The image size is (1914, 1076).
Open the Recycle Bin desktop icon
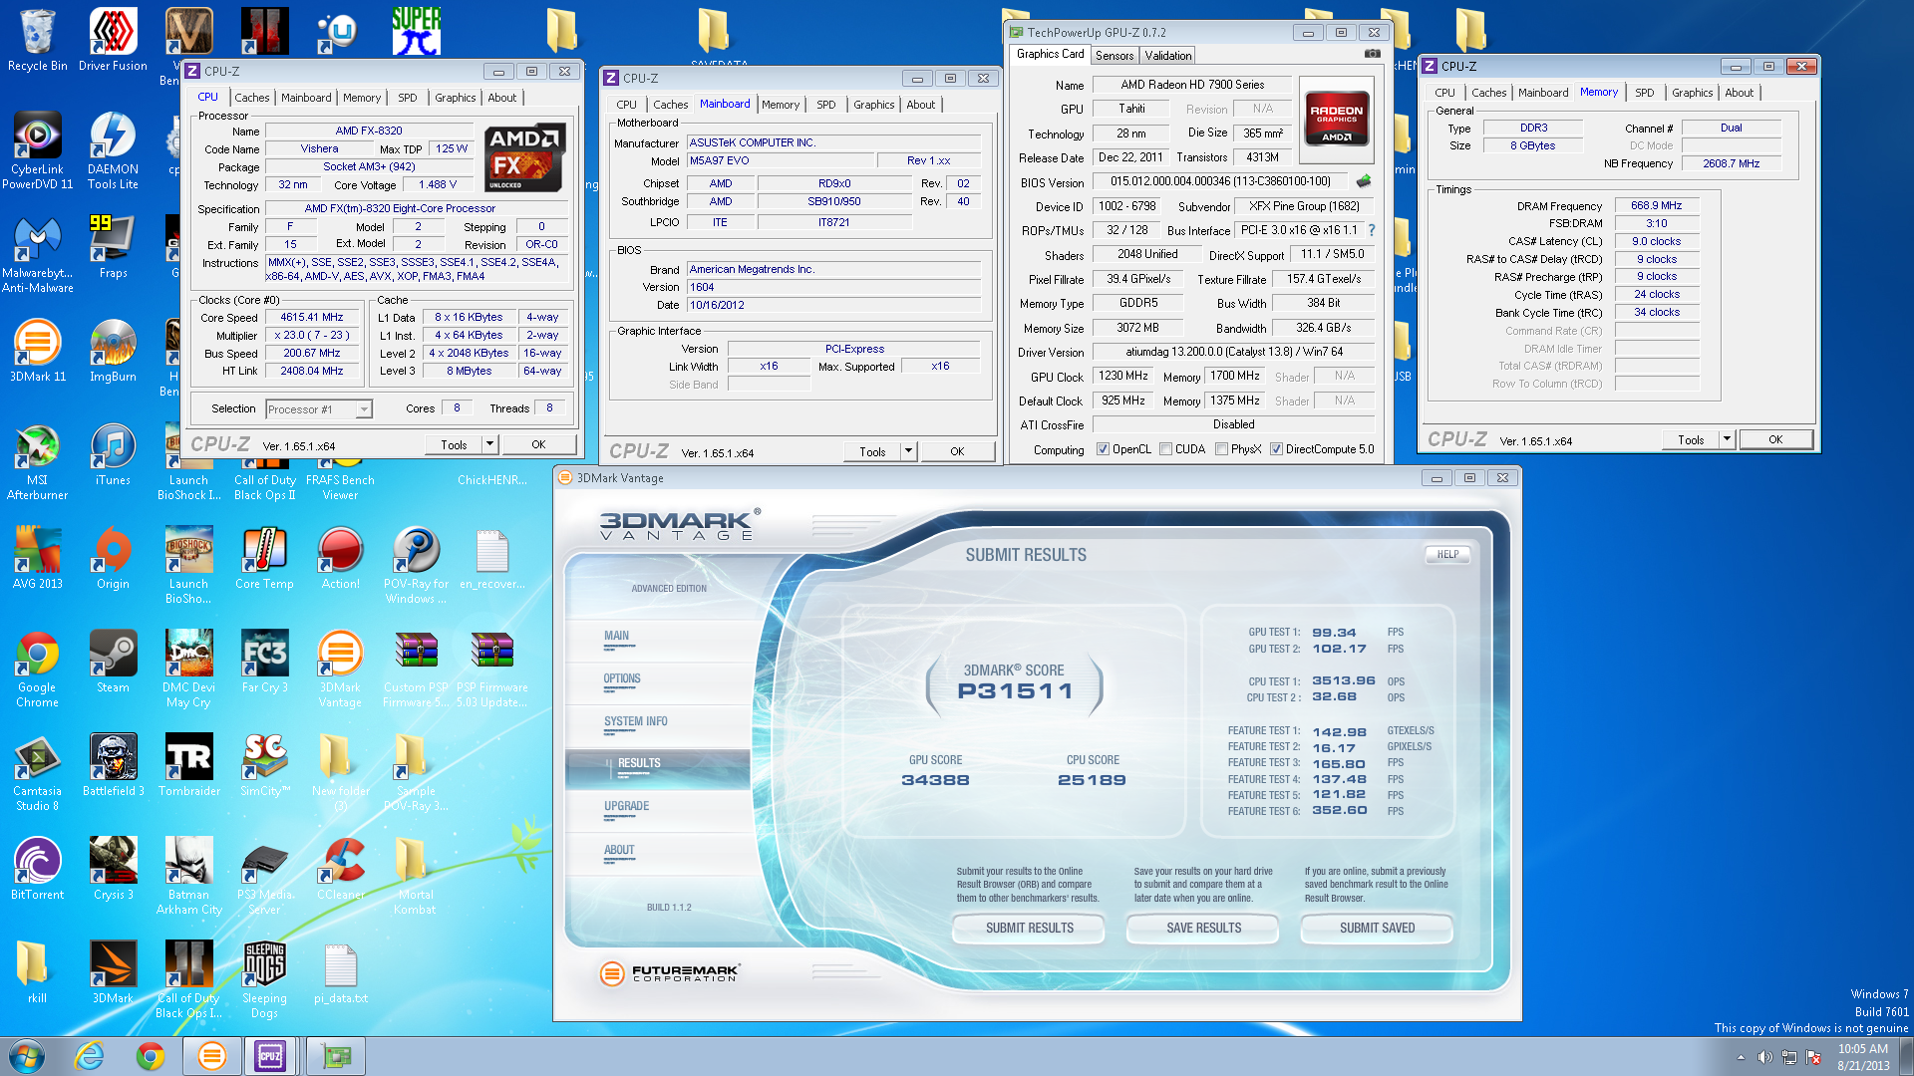click(x=38, y=40)
